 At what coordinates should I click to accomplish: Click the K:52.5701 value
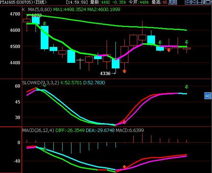71,83
